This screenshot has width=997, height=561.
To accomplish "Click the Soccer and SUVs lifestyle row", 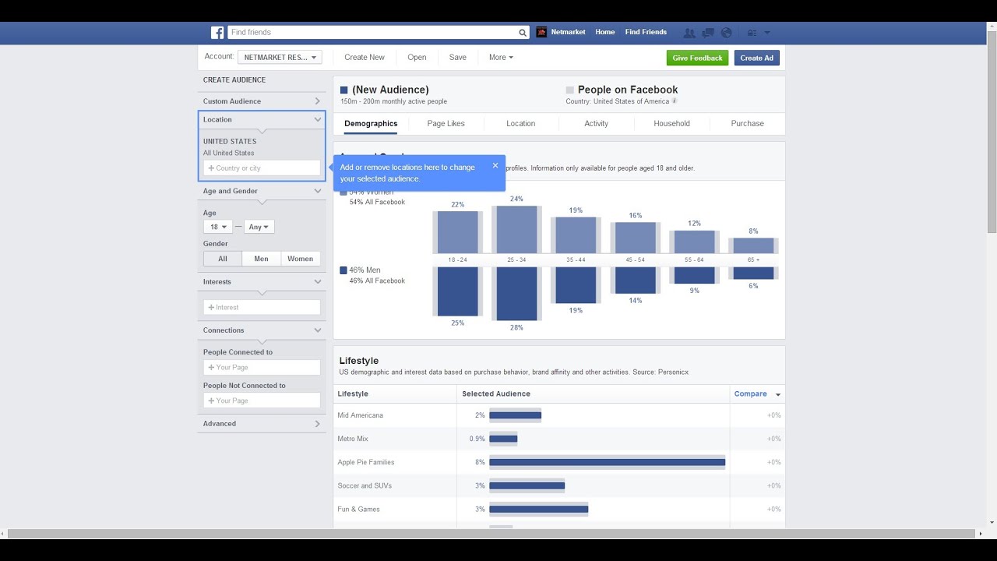I will pyautogui.click(x=559, y=485).
